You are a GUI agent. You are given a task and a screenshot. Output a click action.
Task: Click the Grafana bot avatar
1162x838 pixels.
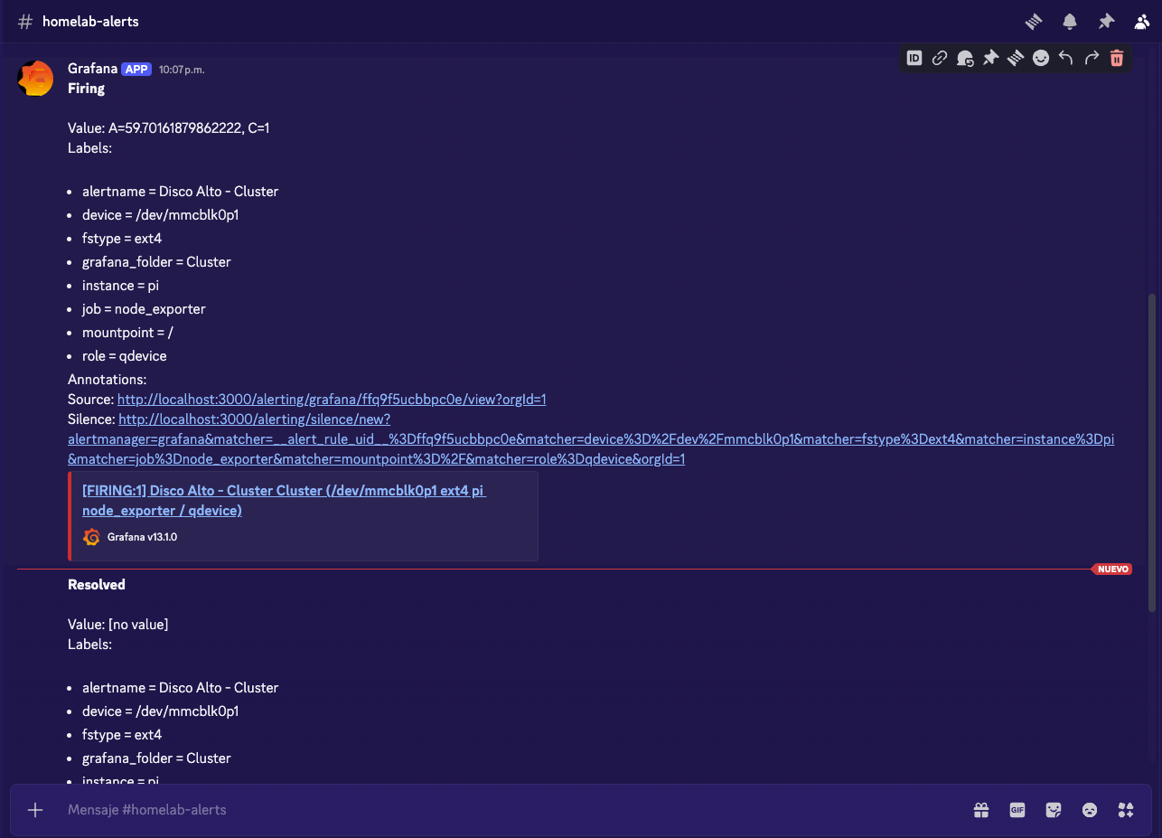(x=36, y=79)
